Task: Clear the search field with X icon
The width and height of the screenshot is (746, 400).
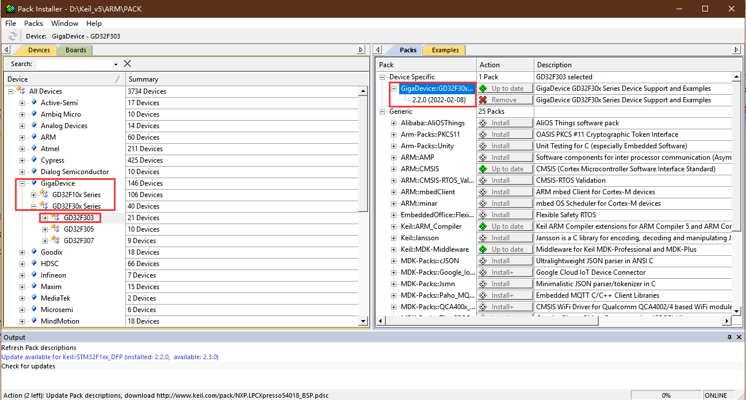Action: coord(128,64)
